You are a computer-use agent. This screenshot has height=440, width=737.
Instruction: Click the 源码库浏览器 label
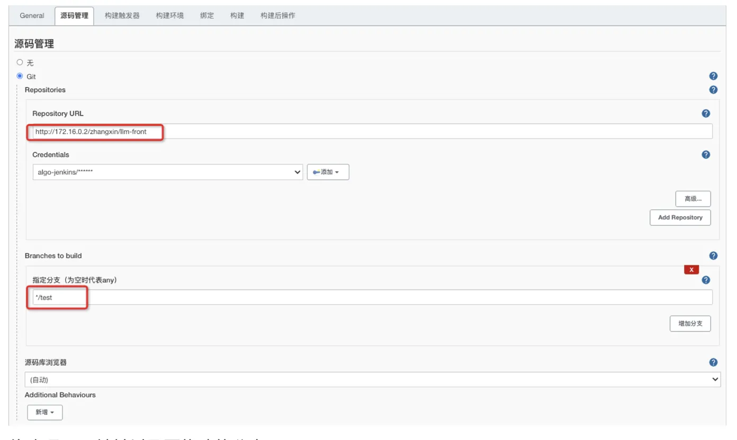[46, 362]
